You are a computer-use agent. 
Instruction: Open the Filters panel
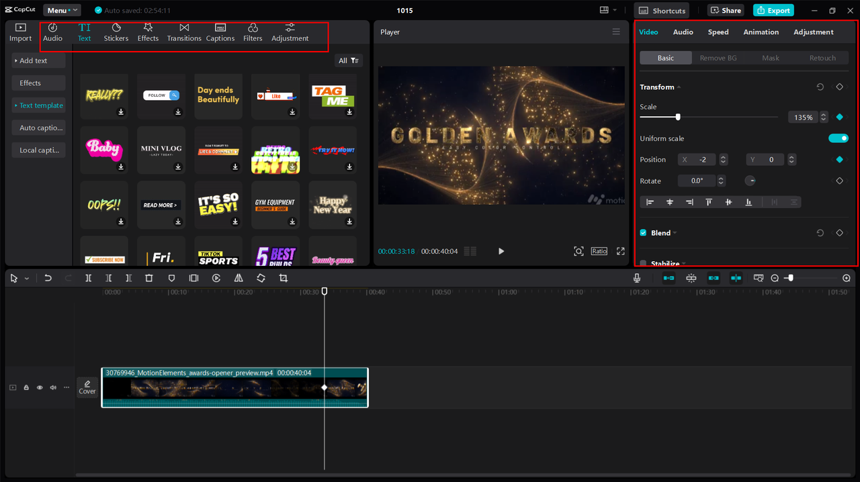(x=253, y=32)
